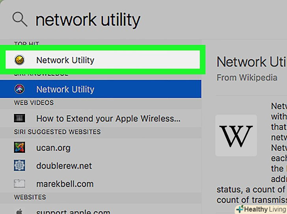
Task: Select the Siri Knowledge Network Utility result
Action: 65,89
